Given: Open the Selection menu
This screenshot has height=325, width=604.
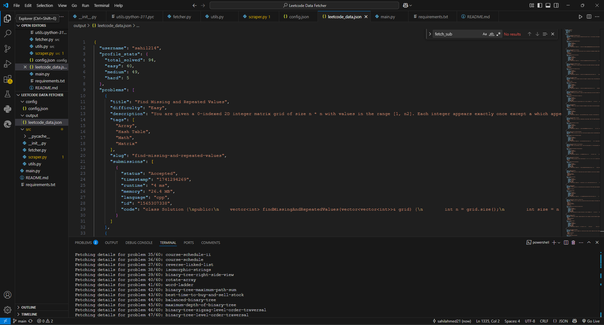Looking at the screenshot, I should coord(45,5).
